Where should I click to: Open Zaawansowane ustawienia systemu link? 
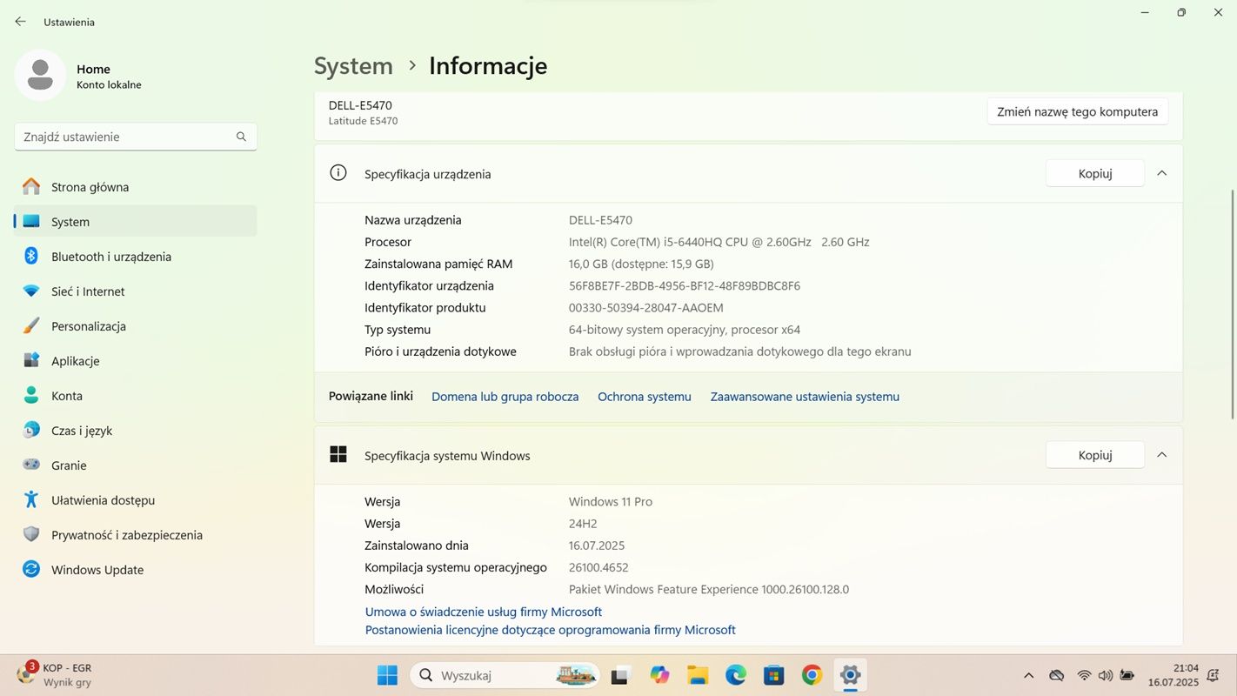click(805, 397)
